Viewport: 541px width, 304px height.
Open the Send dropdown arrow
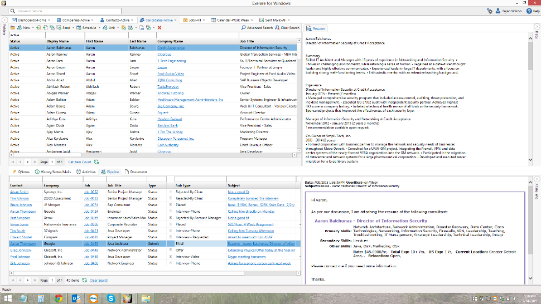click(x=73, y=27)
